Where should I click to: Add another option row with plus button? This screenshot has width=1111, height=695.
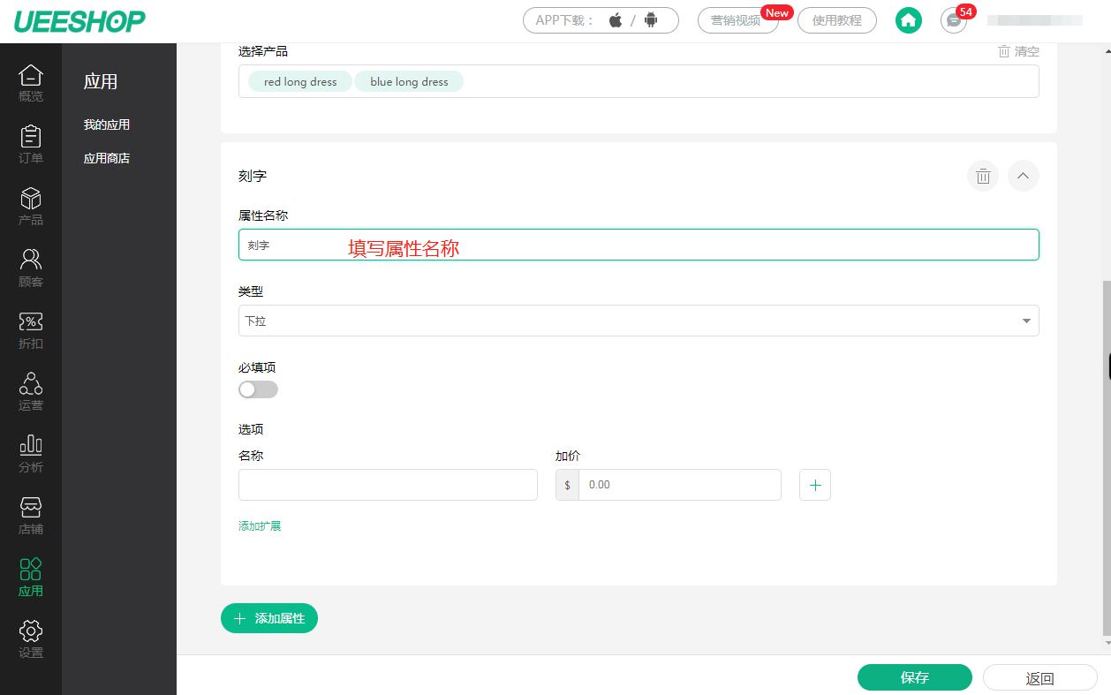pyautogui.click(x=815, y=485)
